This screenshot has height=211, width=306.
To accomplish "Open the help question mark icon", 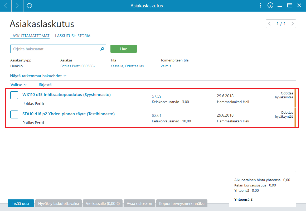I will [x=270, y=6].
